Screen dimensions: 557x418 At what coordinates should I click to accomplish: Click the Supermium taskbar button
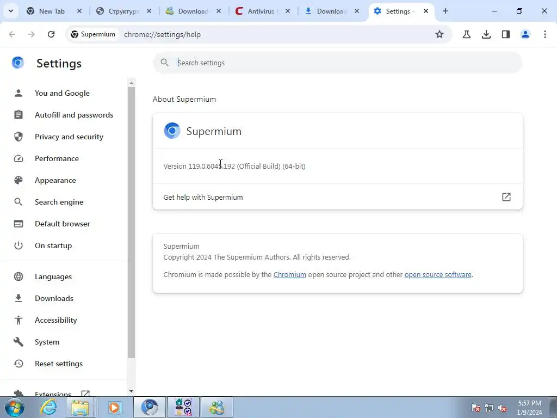tap(150, 407)
